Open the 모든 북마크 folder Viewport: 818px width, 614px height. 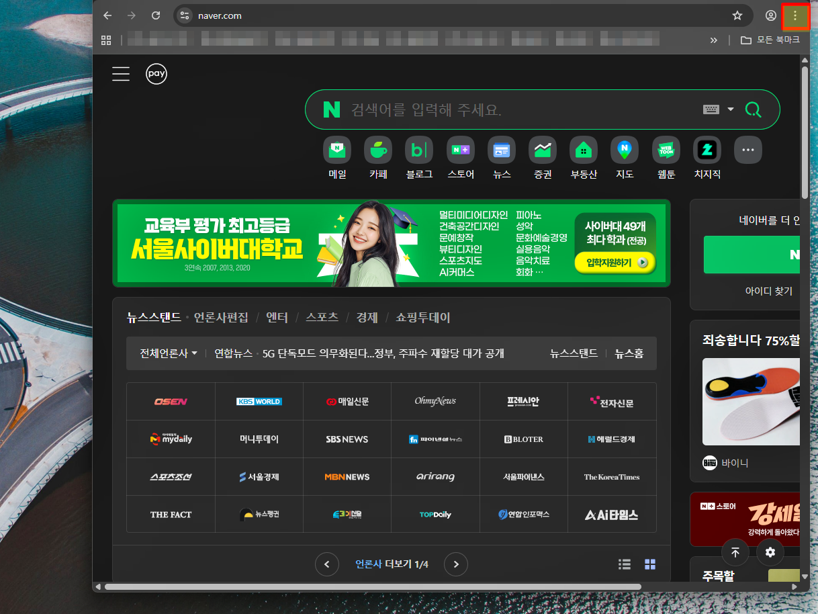click(x=770, y=40)
